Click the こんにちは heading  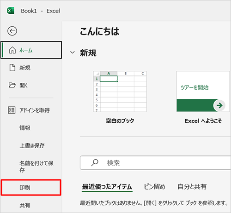(x=99, y=31)
